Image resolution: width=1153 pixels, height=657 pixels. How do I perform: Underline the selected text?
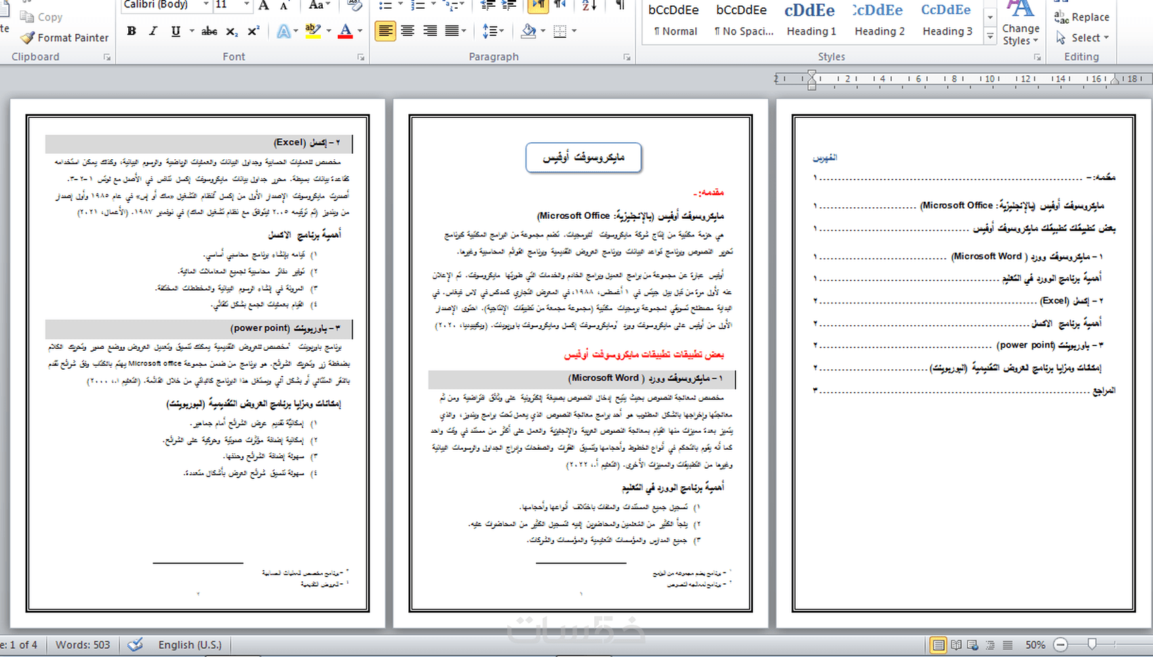(x=176, y=31)
